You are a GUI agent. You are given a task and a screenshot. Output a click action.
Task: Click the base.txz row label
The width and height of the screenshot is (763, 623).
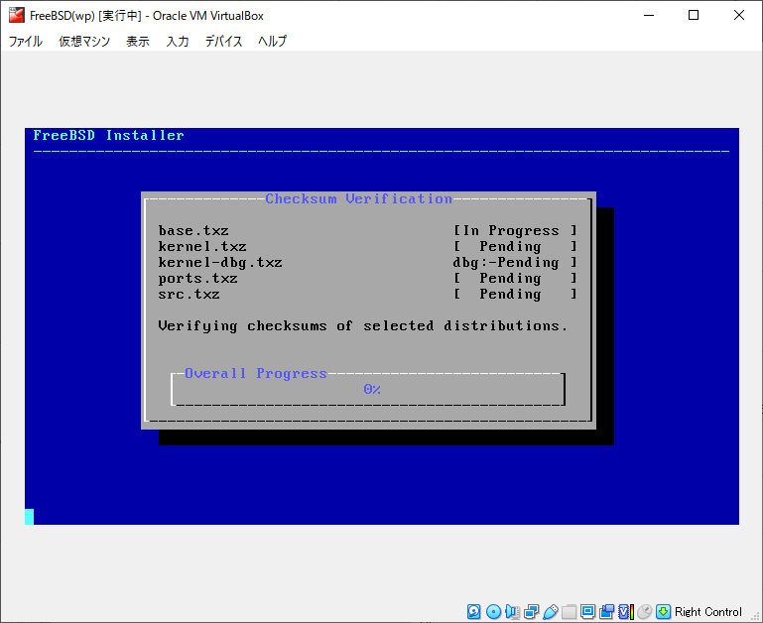(193, 231)
